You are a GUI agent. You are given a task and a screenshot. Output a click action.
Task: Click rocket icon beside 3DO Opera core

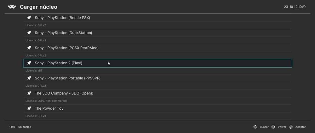(29, 93)
